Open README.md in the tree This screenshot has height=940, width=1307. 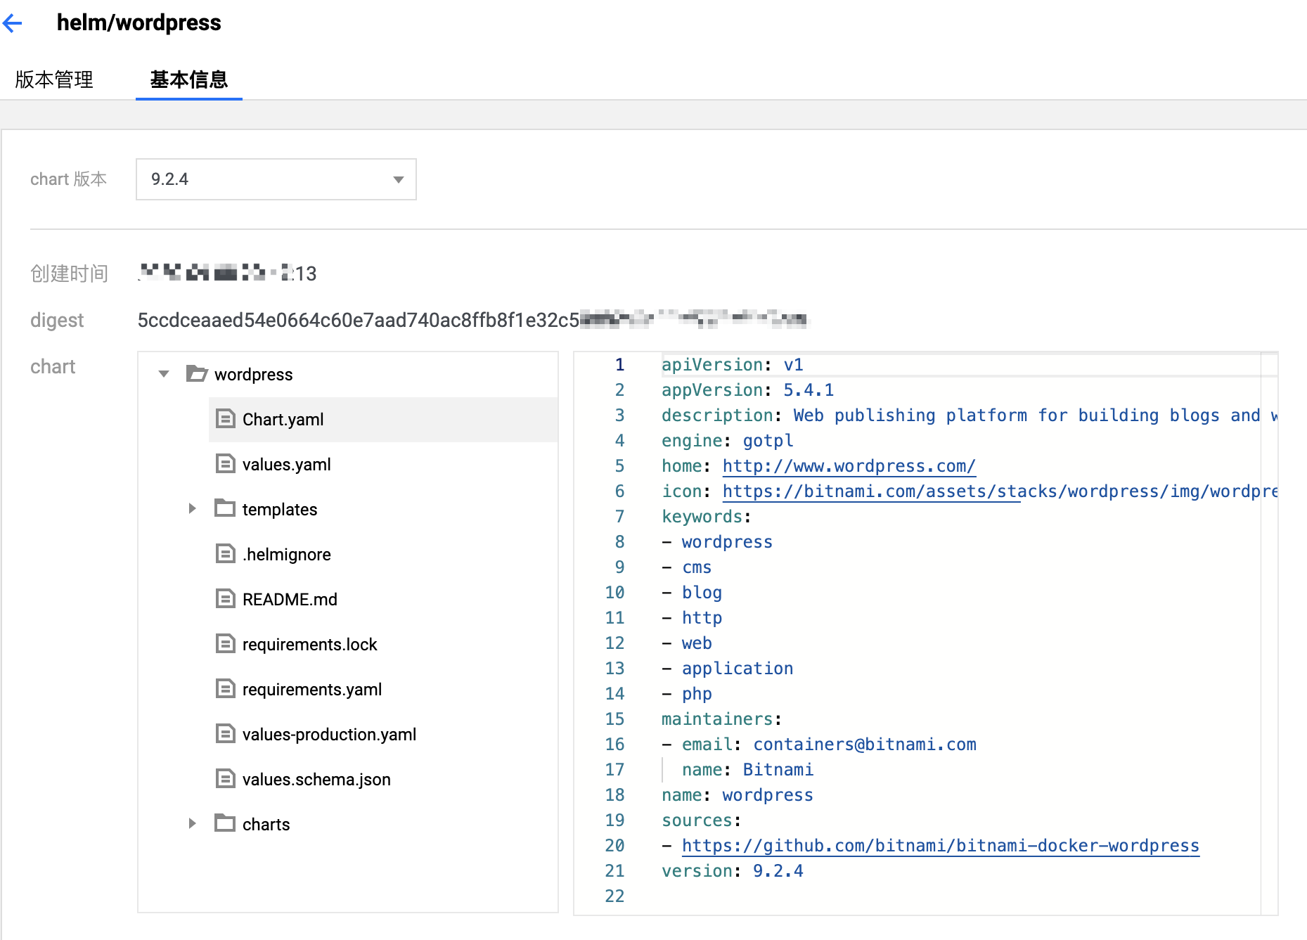tap(290, 600)
